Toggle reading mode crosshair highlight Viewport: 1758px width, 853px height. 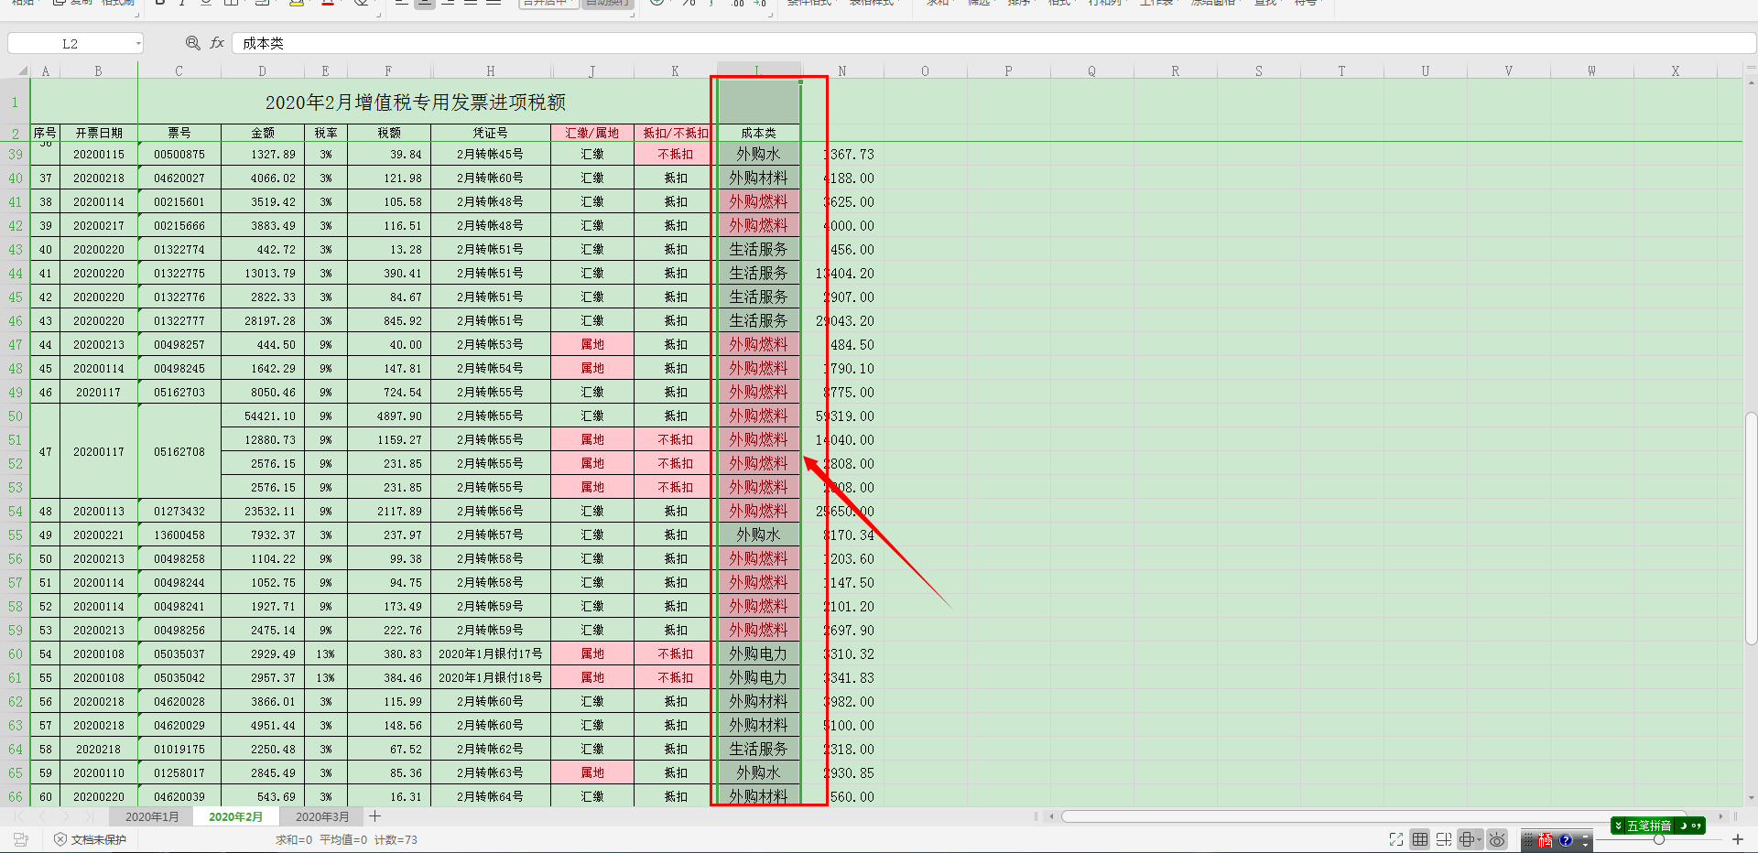click(x=1468, y=839)
